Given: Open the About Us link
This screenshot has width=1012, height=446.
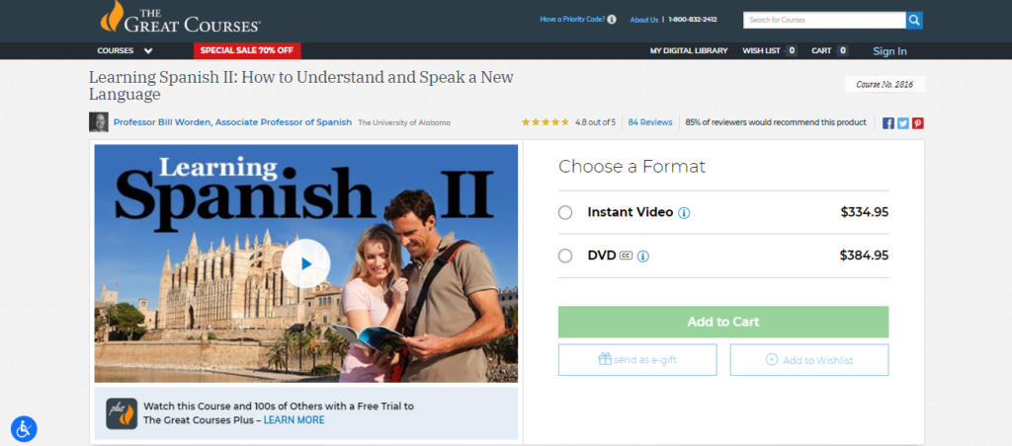Looking at the screenshot, I should click(644, 20).
